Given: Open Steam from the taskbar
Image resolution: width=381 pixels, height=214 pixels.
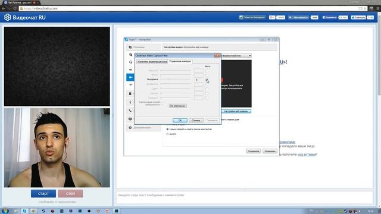Looking at the screenshot, I should click(x=43, y=211).
